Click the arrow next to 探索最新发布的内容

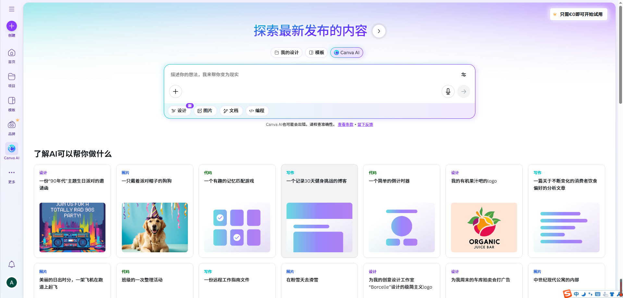pos(379,31)
